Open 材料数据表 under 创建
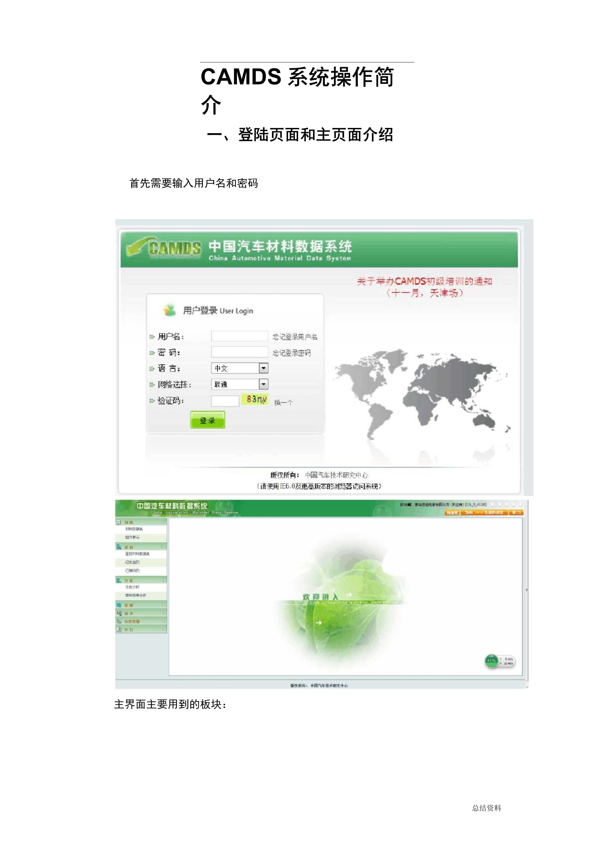 click(134, 529)
